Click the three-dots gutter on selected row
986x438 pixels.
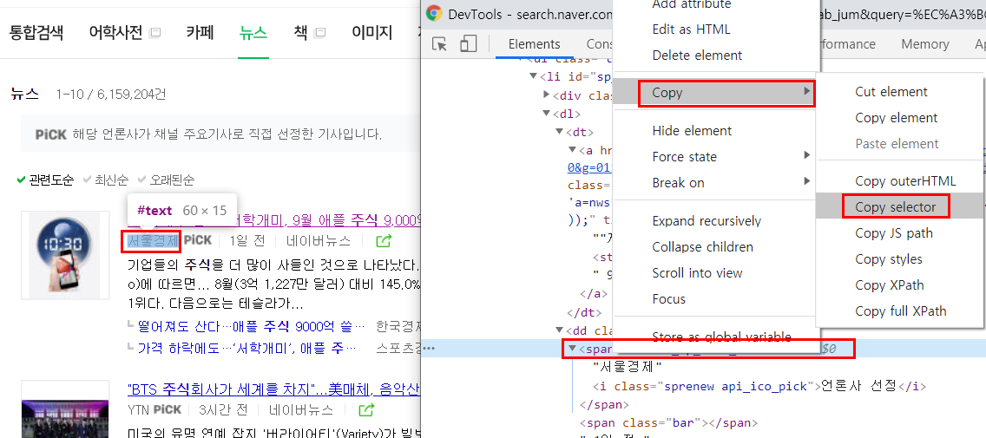[428, 348]
